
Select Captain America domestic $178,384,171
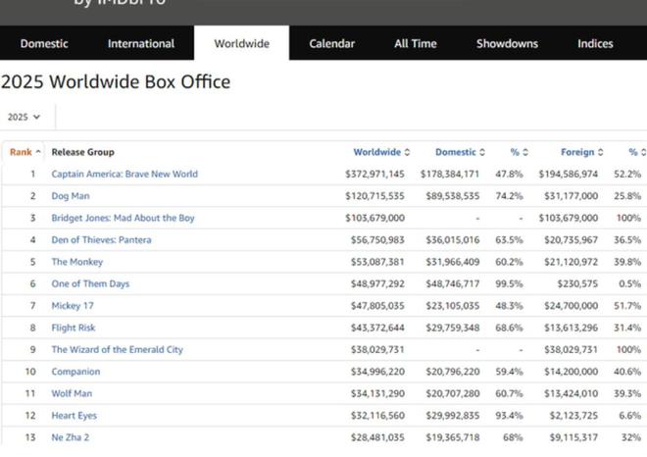(450, 174)
